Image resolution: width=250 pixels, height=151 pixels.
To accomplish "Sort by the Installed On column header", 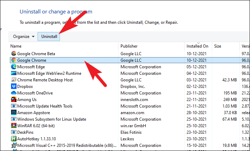I will 197,46.
